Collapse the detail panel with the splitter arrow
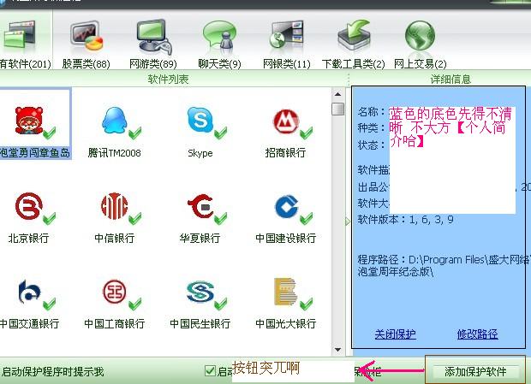 (x=348, y=222)
